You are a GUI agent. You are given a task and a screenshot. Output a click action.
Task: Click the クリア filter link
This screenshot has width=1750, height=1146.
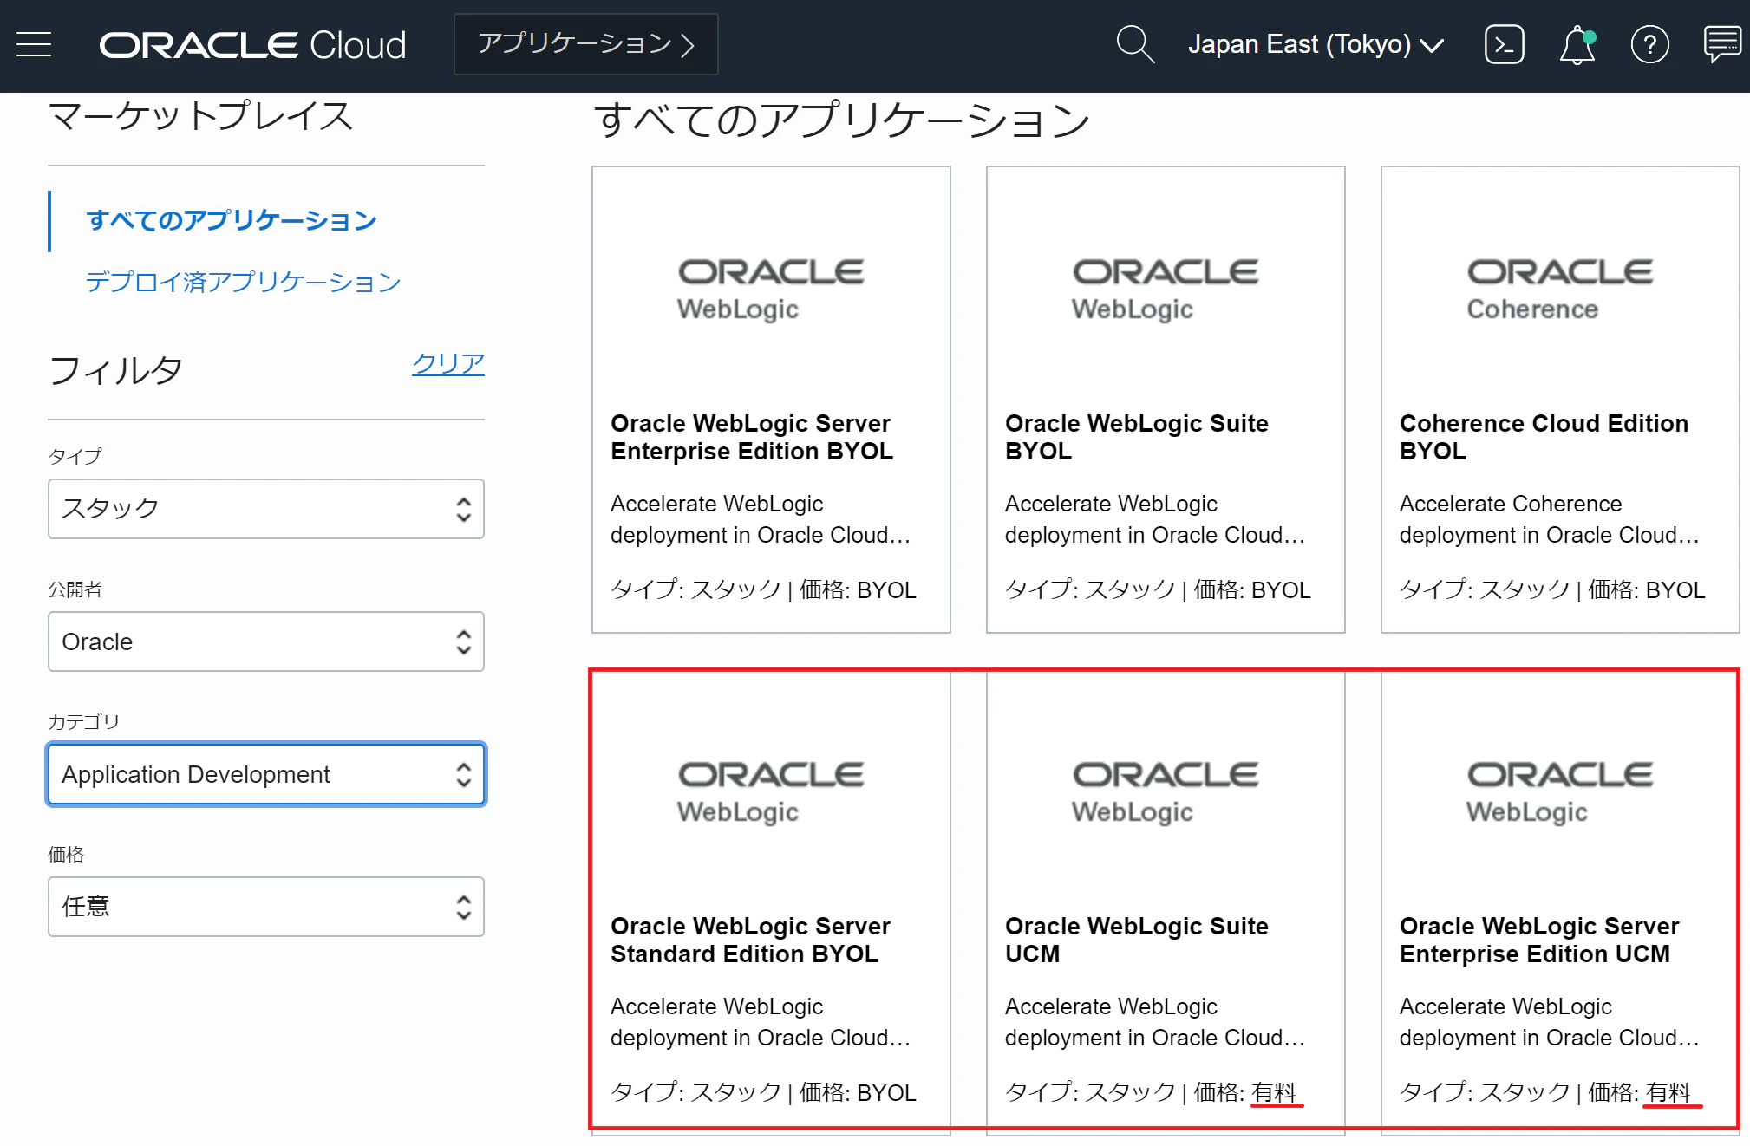pyautogui.click(x=447, y=363)
